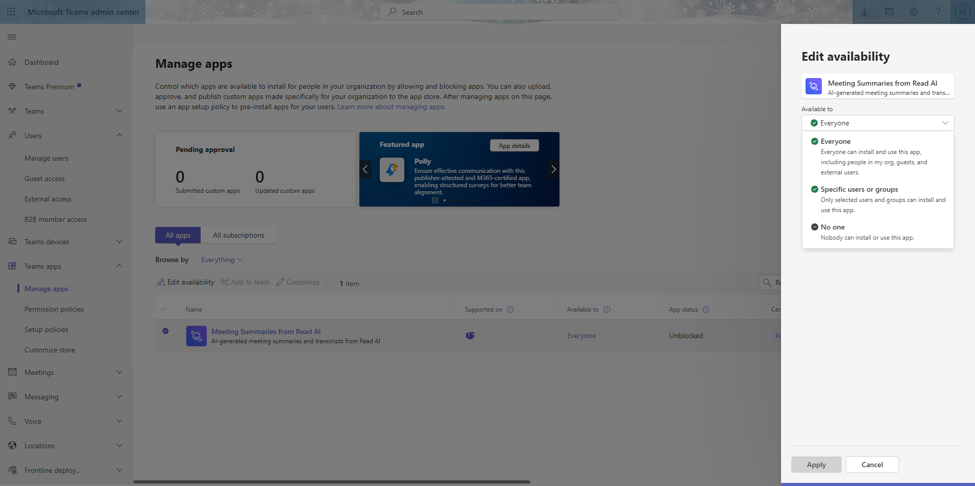Screen dimensions: 975x486
Task: Deselect the Meeting Summaries row checkbox
Action: coord(165,331)
